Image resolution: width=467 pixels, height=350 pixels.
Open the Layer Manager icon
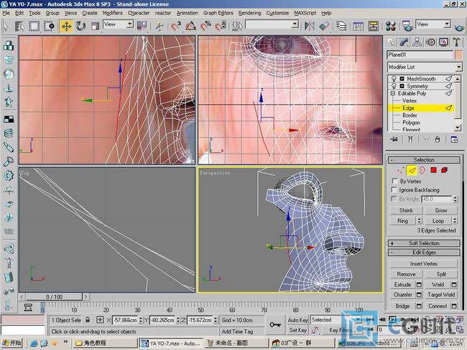pyautogui.click(x=341, y=26)
